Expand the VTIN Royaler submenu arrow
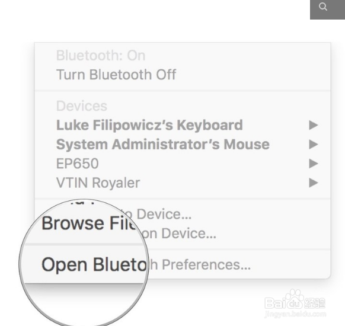This screenshot has width=345, height=326. (314, 183)
